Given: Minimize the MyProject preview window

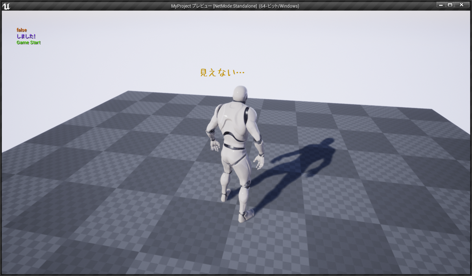Looking at the screenshot, I should (x=440, y=4).
